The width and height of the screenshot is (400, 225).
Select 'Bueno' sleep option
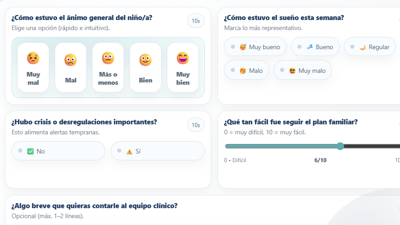pos(315,47)
